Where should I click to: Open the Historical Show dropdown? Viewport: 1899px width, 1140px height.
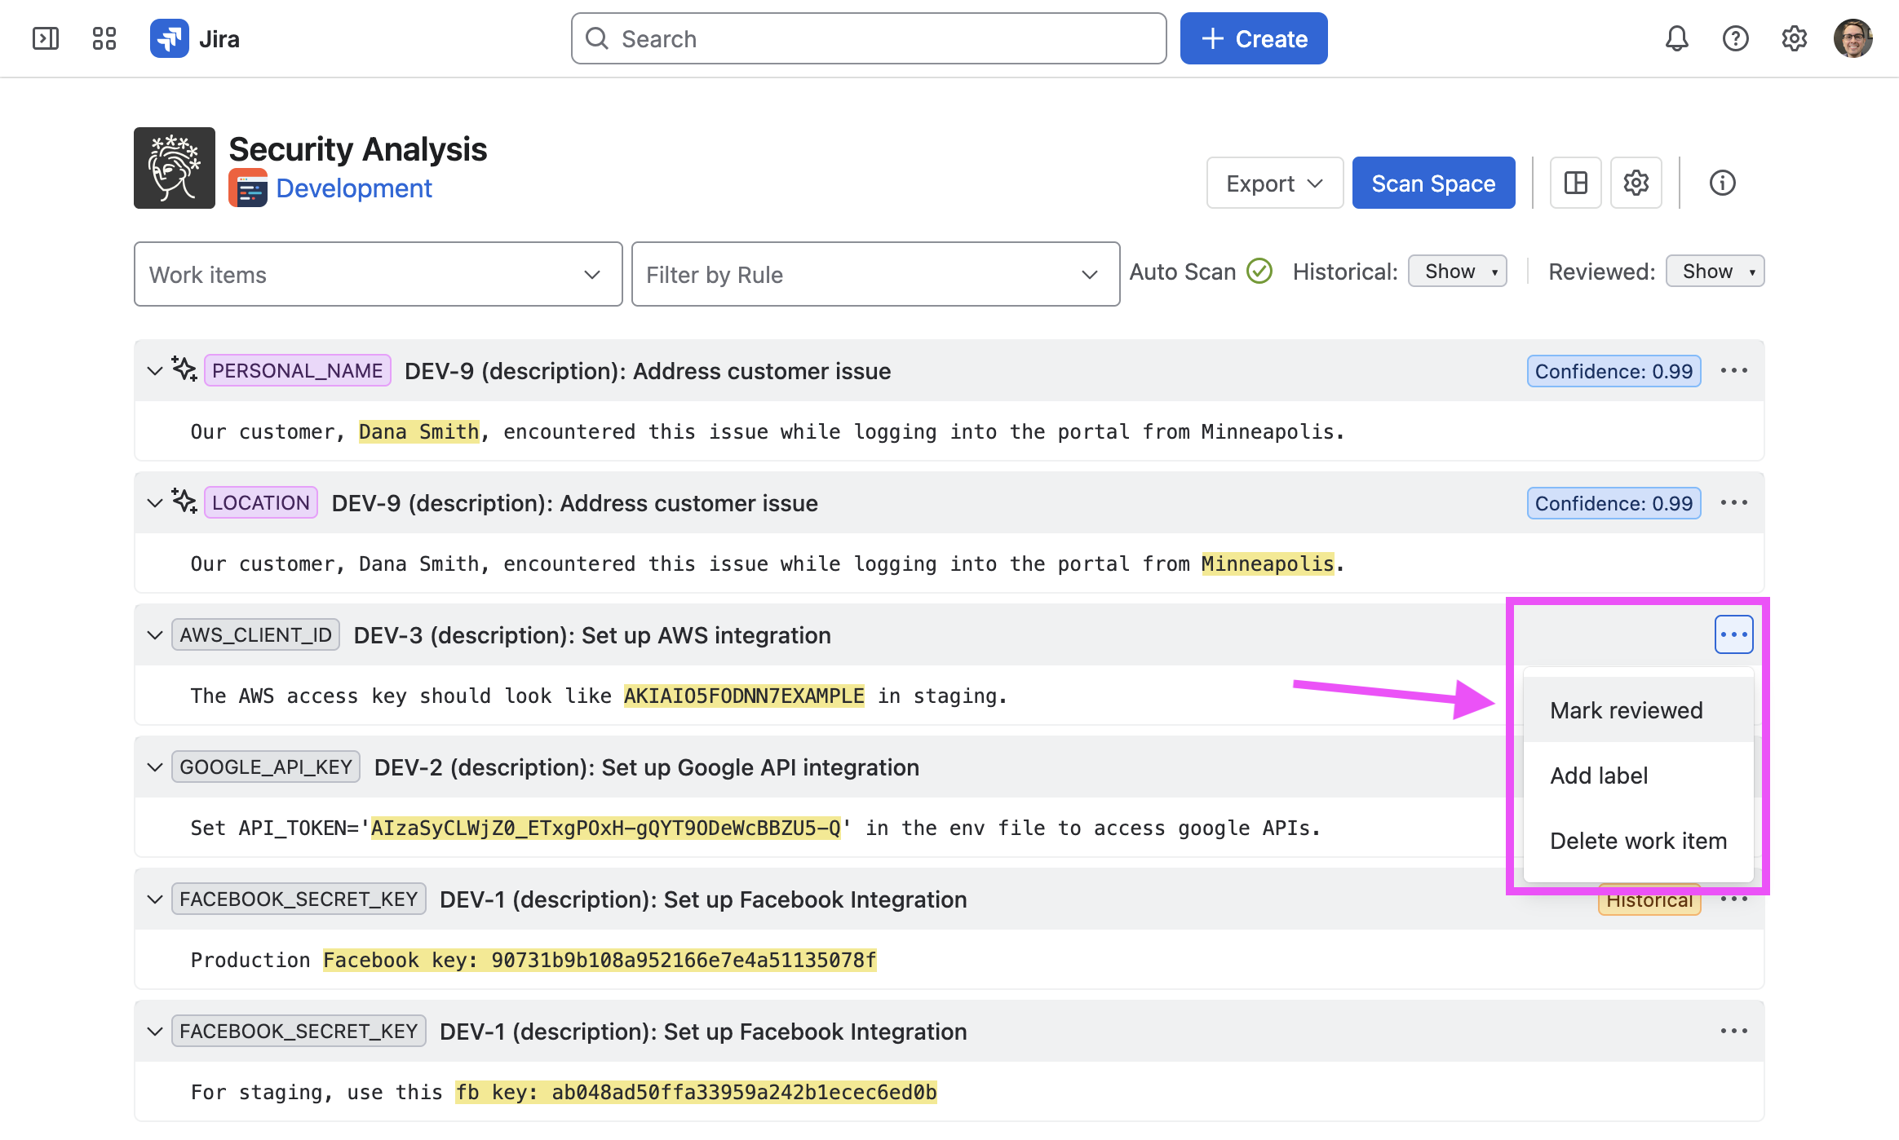[1458, 271]
